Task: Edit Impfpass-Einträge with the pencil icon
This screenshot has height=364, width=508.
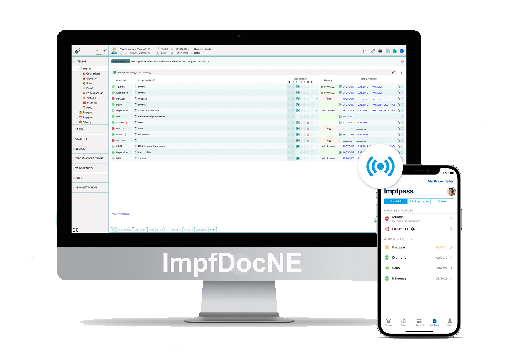Action: tap(393, 72)
